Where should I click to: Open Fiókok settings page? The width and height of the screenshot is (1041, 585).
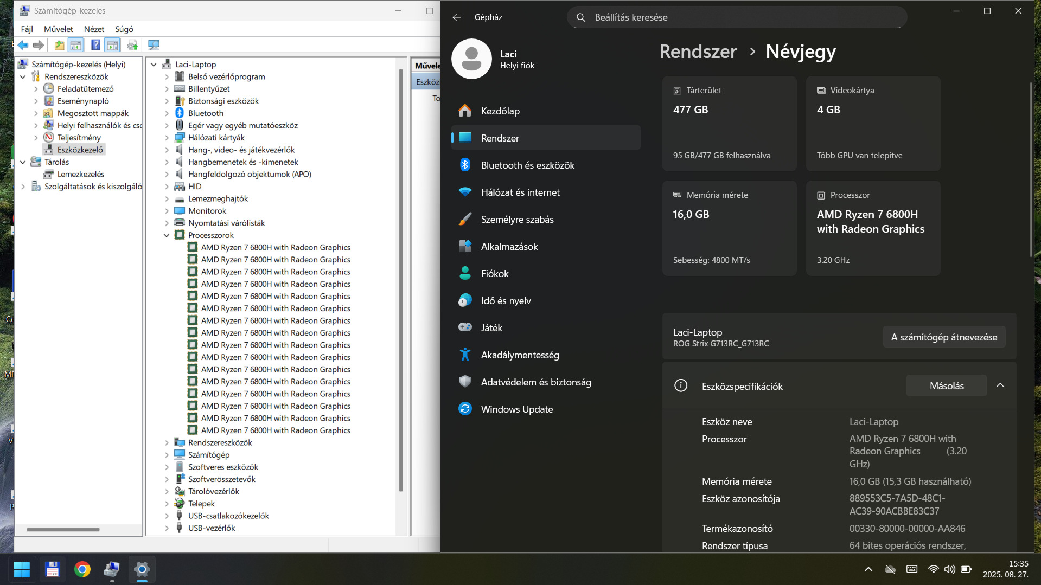546,273
